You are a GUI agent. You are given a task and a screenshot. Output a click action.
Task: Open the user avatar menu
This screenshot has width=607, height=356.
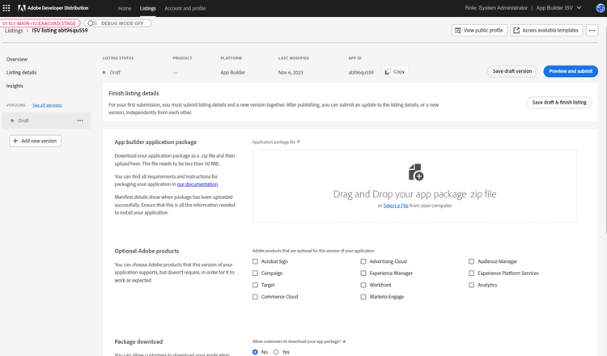pos(601,8)
